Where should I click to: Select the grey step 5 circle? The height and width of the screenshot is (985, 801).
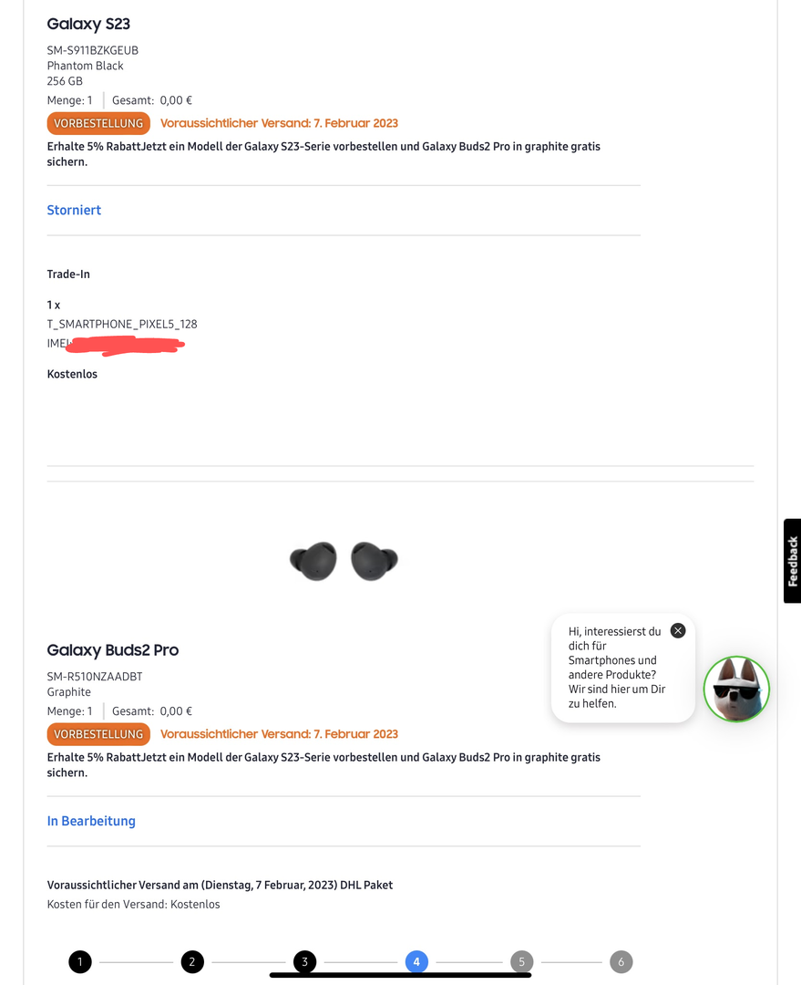coord(521,961)
